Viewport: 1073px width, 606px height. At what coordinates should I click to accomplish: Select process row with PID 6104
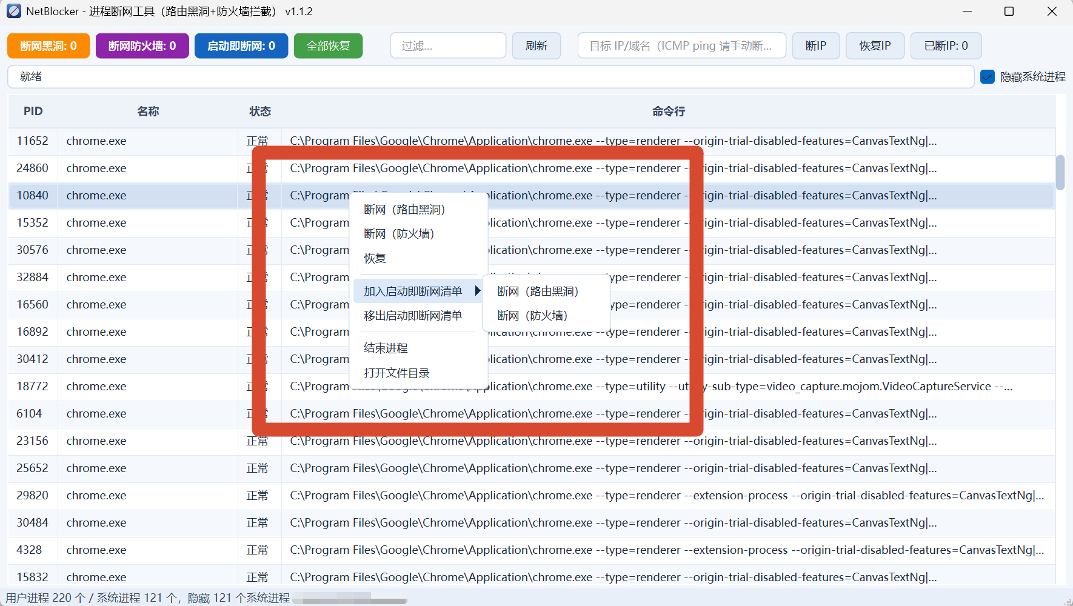[532, 414]
